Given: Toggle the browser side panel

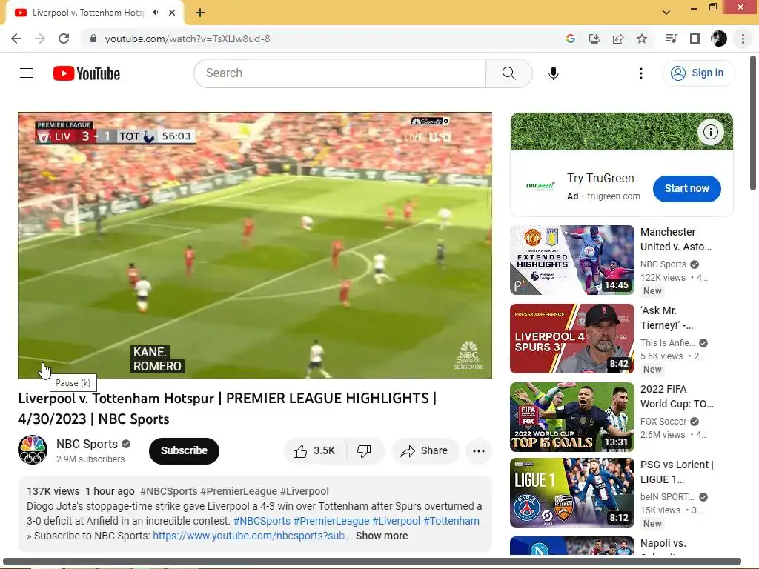Looking at the screenshot, I should click(695, 39).
